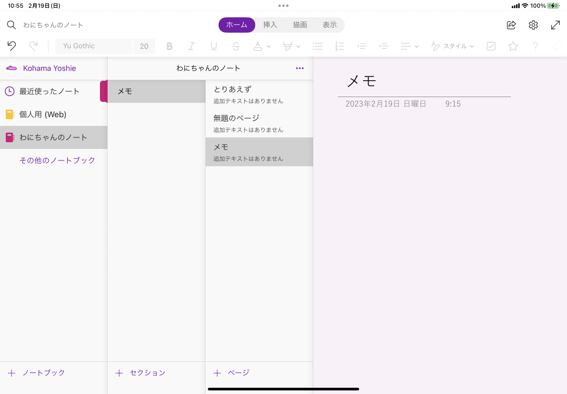Add a to-do checkbox tag
This screenshot has height=394, width=567.
click(491, 46)
